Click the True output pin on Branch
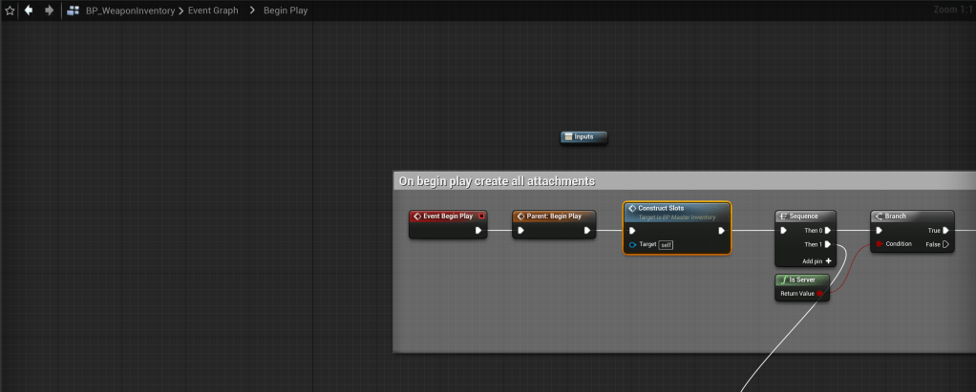This screenshot has height=392, width=976. coord(946,231)
